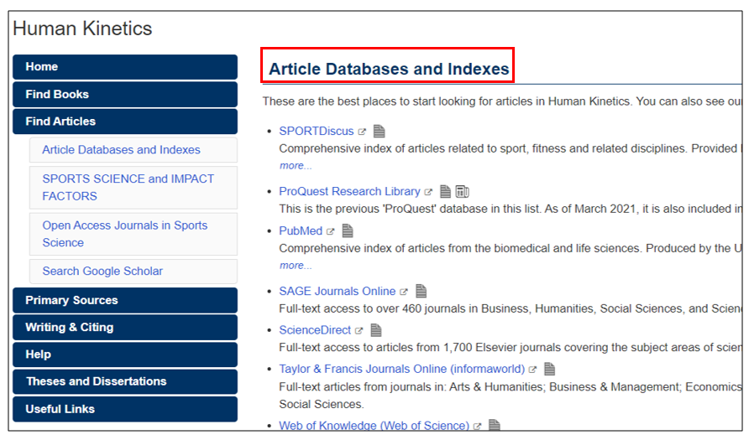
Task: Click the document icon next to SAGE Journals Online
Action: (x=421, y=291)
